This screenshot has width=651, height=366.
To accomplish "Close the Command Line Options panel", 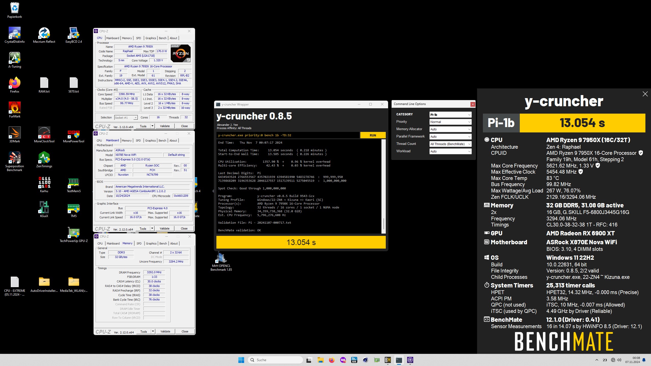I will pyautogui.click(x=472, y=104).
